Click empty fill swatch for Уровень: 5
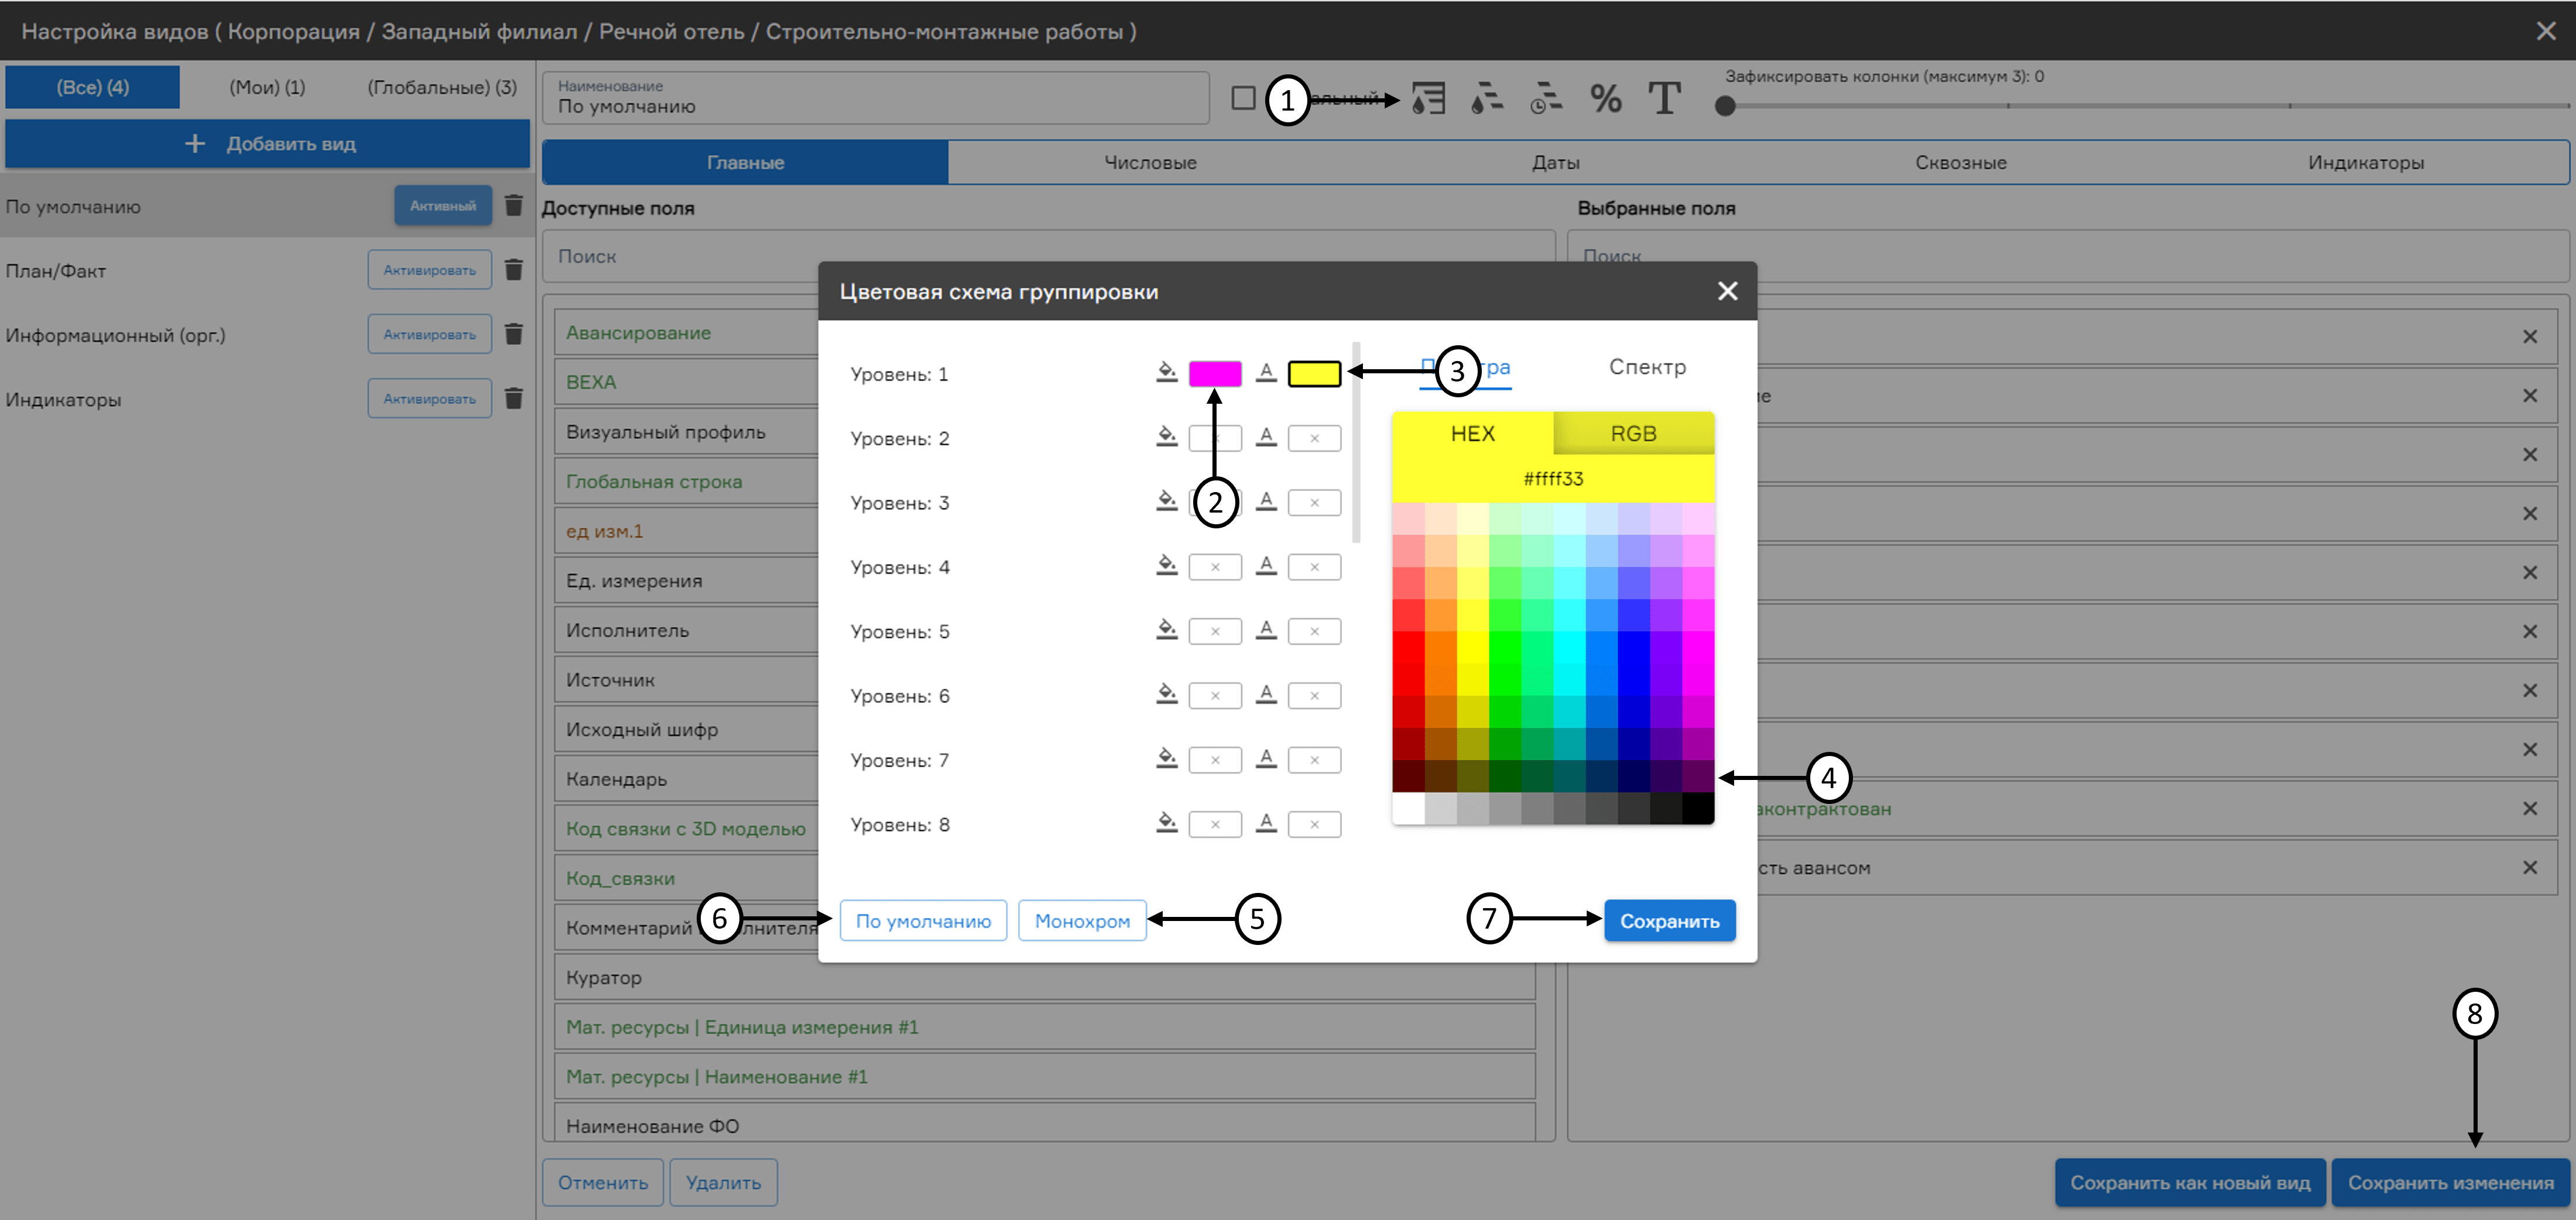This screenshot has height=1220, width=2576. click(x=1215, y=631)
